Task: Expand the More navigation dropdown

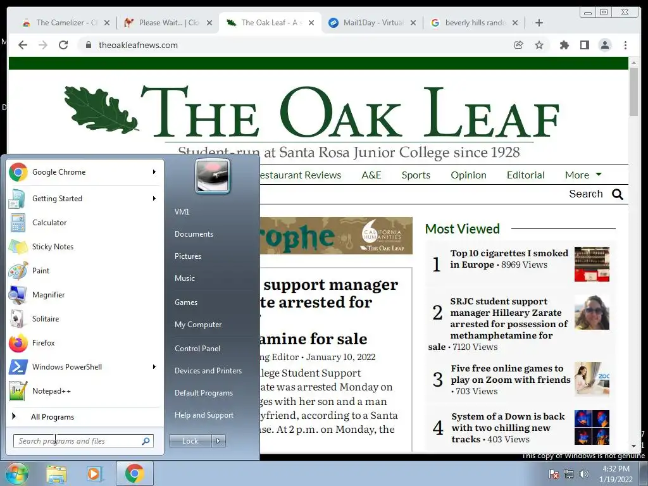Action: point(583,175)
